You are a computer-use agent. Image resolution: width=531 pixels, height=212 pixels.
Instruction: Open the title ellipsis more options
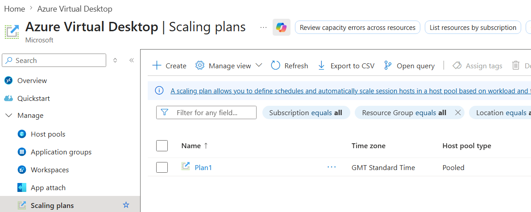[263, 27]
